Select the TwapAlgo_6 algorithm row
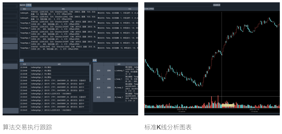Image resolution: width=282 pixels, height=134 pixels. coord(79,23)
